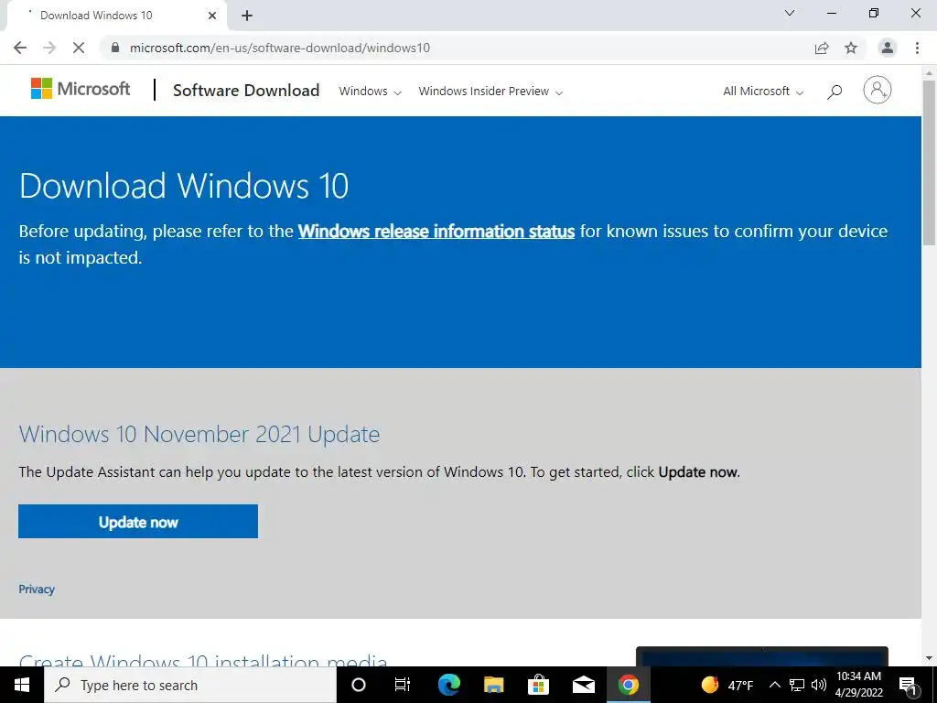Bookmark this page with the star icon
937x703 pixels.
pos(851,48)
